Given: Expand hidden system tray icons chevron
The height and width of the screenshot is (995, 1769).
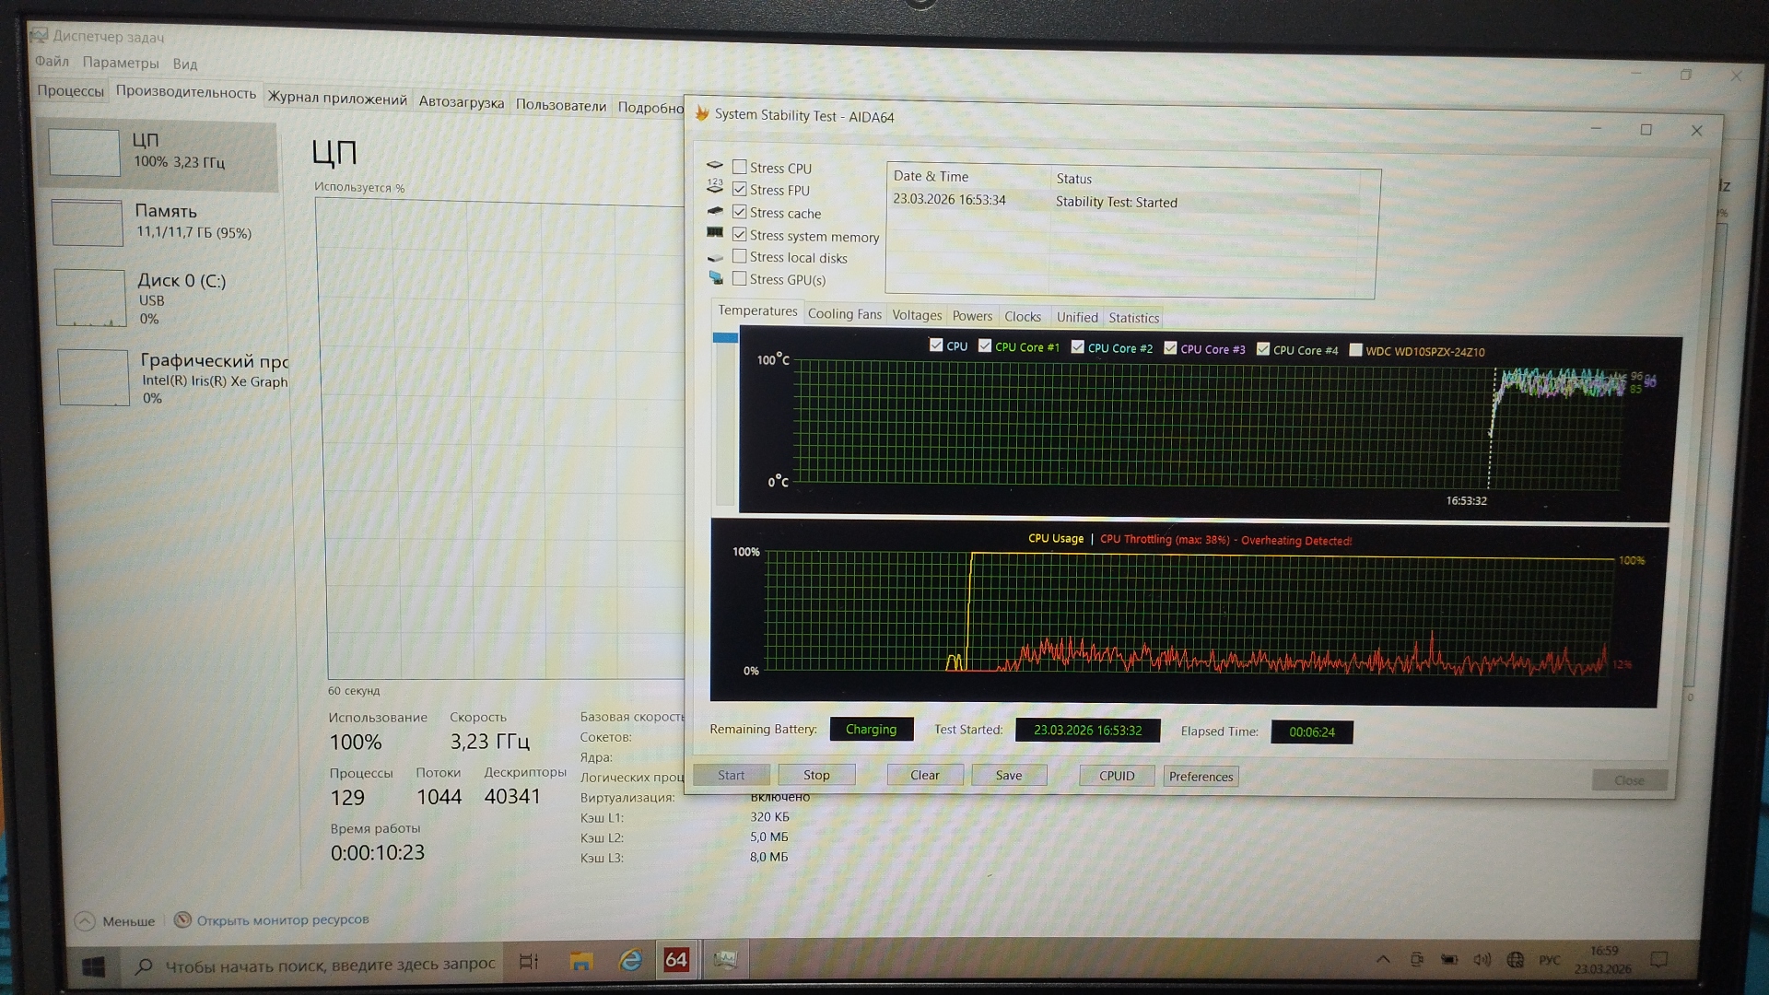Looking at the screenshot, I should (1383, 960).
